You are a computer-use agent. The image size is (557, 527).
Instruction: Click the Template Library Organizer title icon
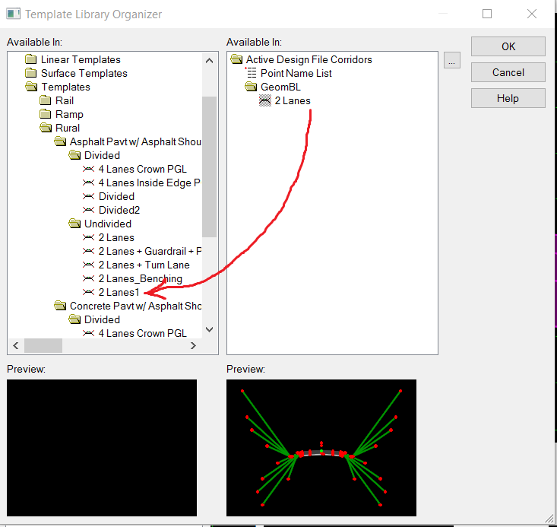pyautogui.click(x=14, y=14)
